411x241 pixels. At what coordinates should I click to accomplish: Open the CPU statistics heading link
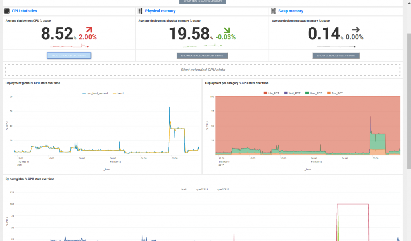[x=24, y=11]
